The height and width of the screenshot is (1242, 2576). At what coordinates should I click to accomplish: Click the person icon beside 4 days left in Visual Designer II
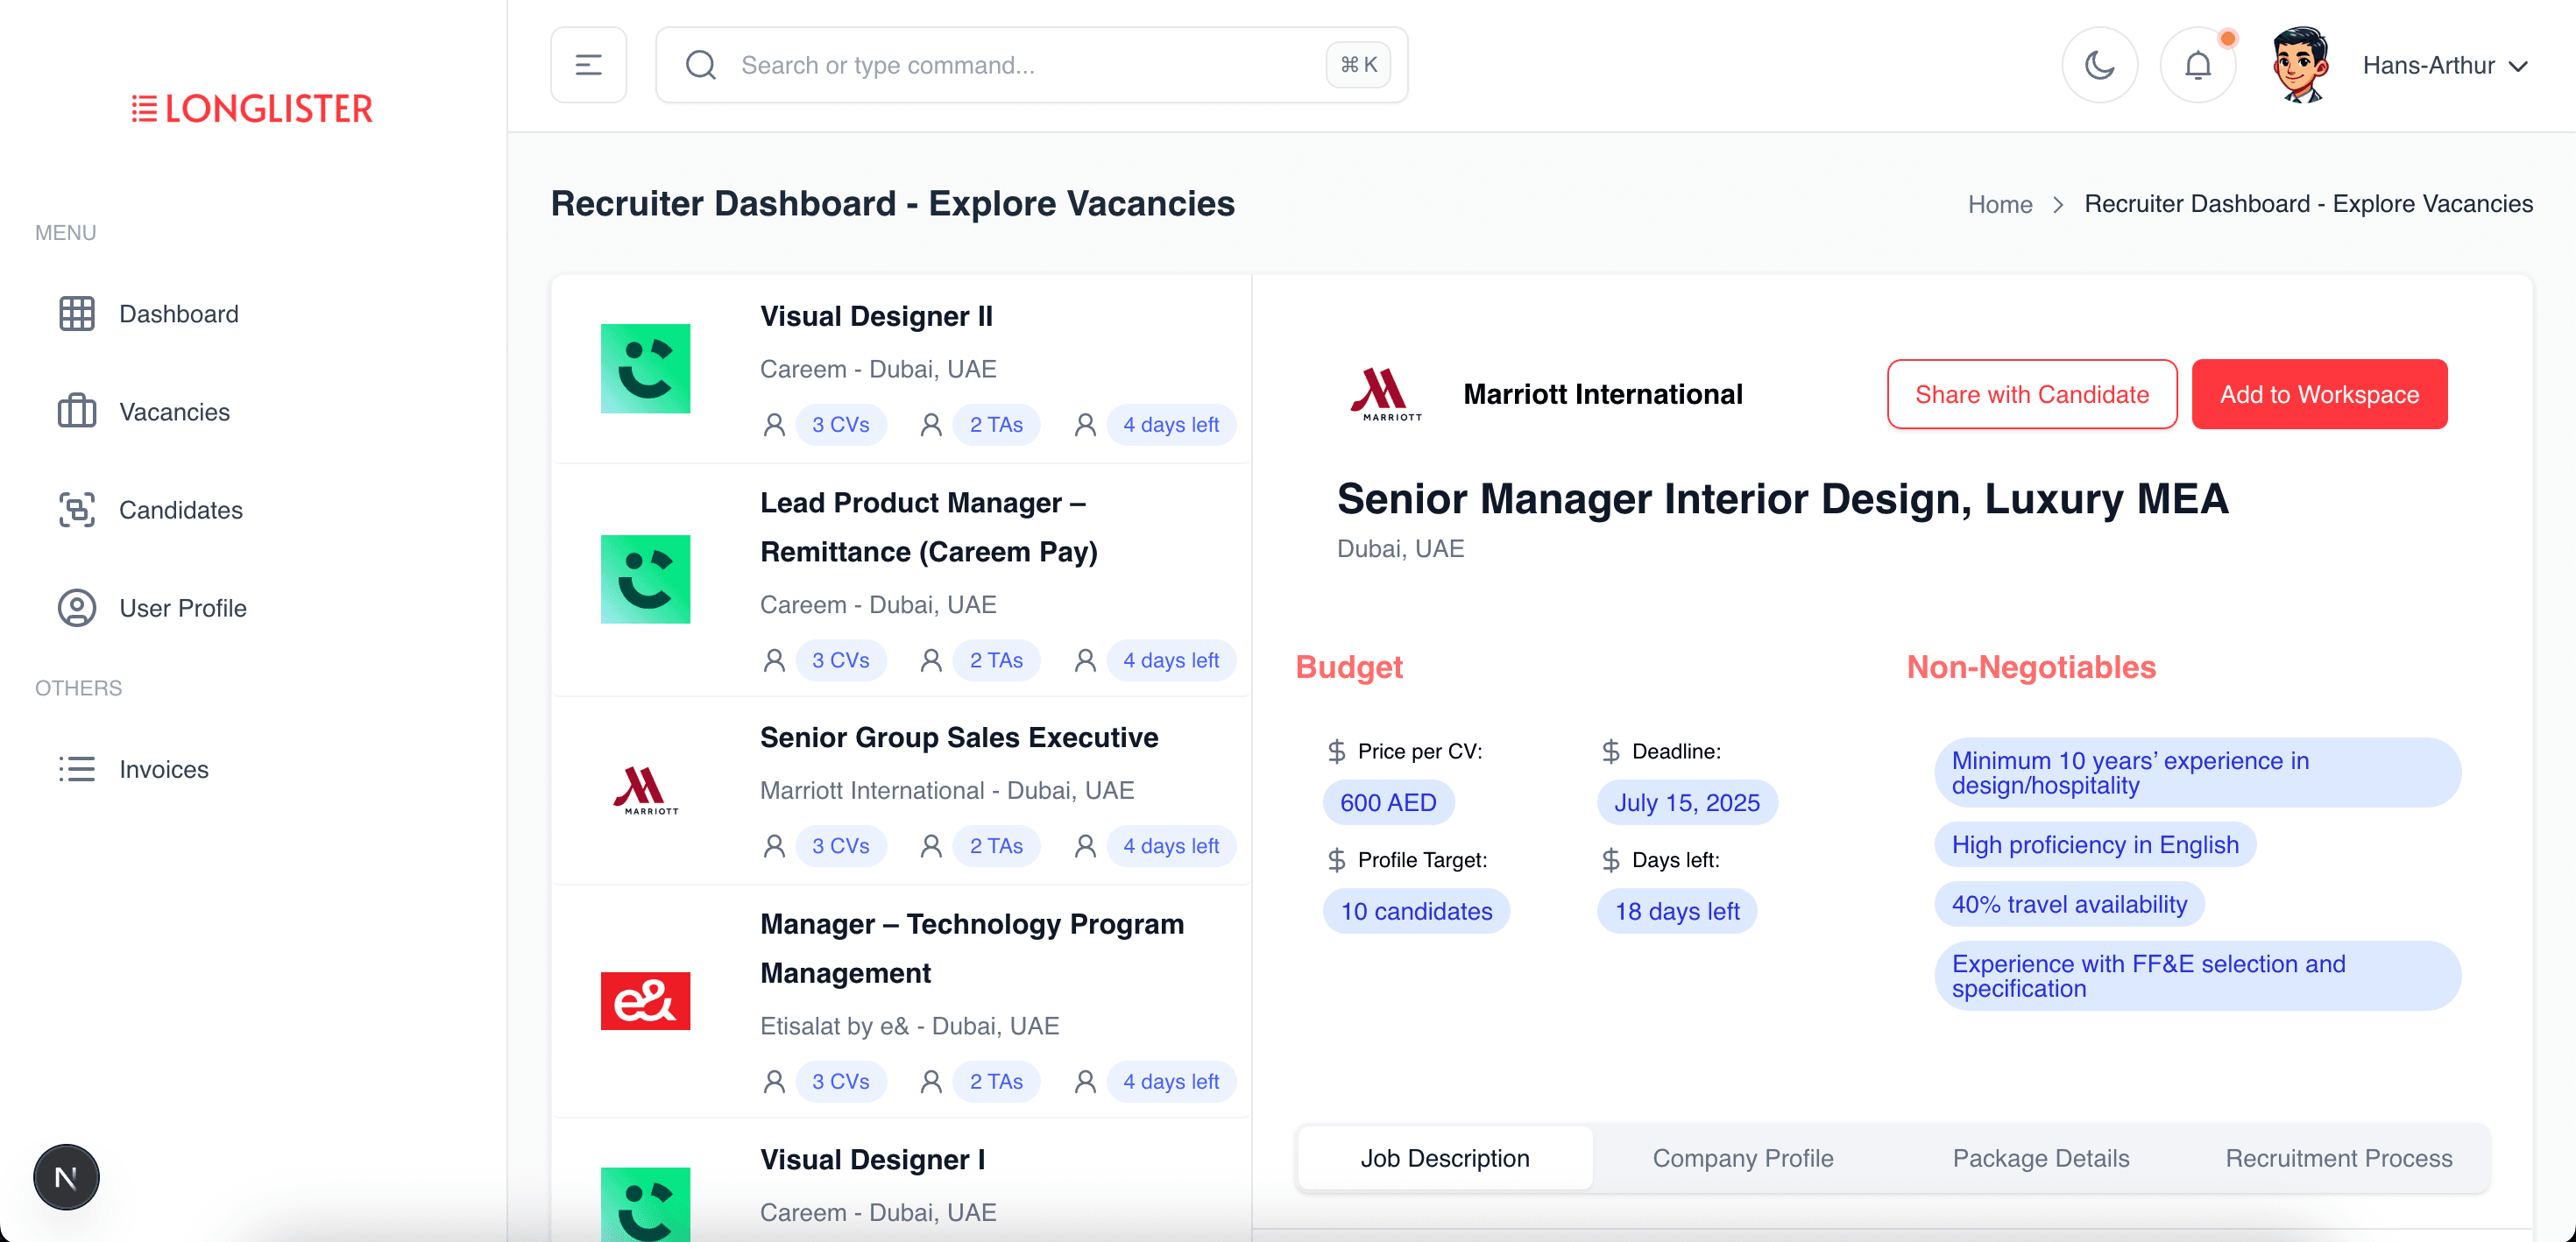[1085, 425]
